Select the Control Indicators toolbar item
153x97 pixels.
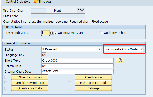click(x=18, y=2)
